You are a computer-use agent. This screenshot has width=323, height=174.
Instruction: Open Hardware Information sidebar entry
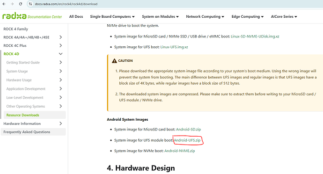pyautogui.click(x=22, y=123)
